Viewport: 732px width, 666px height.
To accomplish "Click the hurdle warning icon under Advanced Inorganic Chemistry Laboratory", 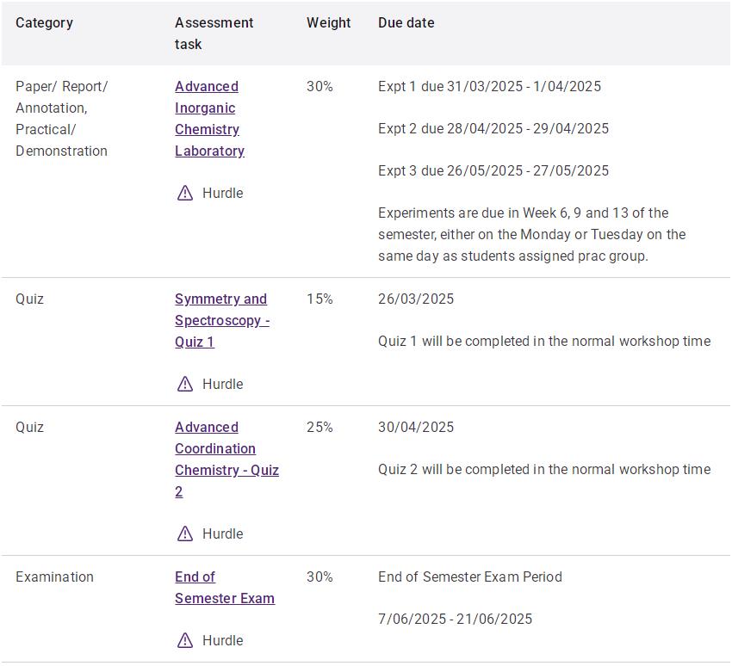I will [185, 194].
